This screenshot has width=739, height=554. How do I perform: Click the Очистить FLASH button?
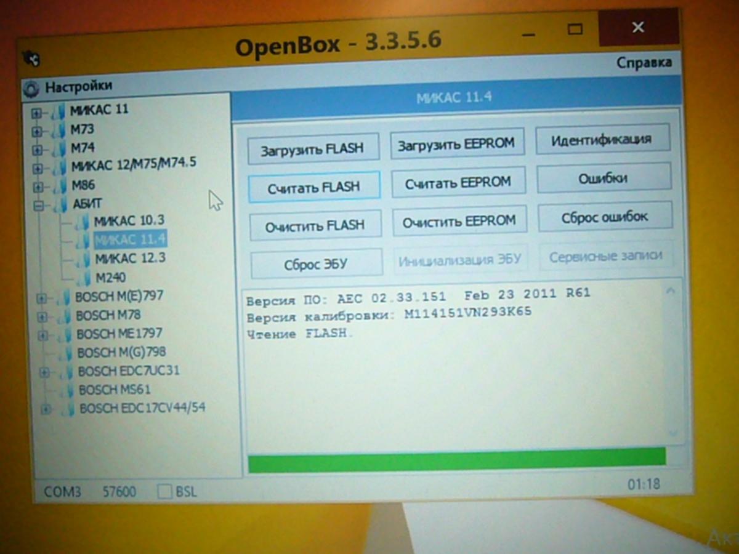pyautogui.click(x=315, y=226)
